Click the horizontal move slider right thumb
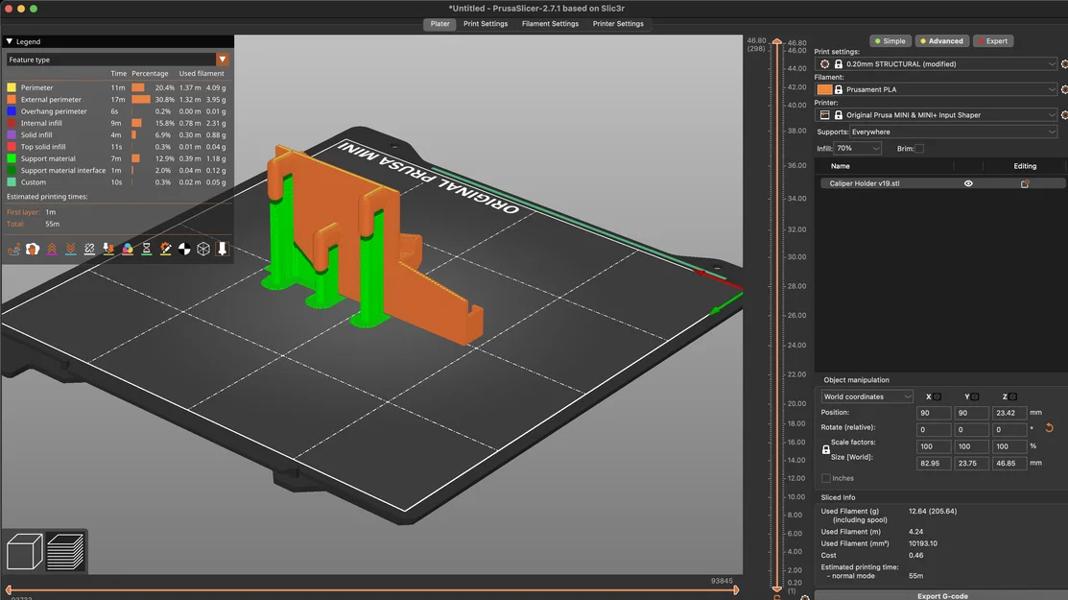 click(x=736, y=589)
